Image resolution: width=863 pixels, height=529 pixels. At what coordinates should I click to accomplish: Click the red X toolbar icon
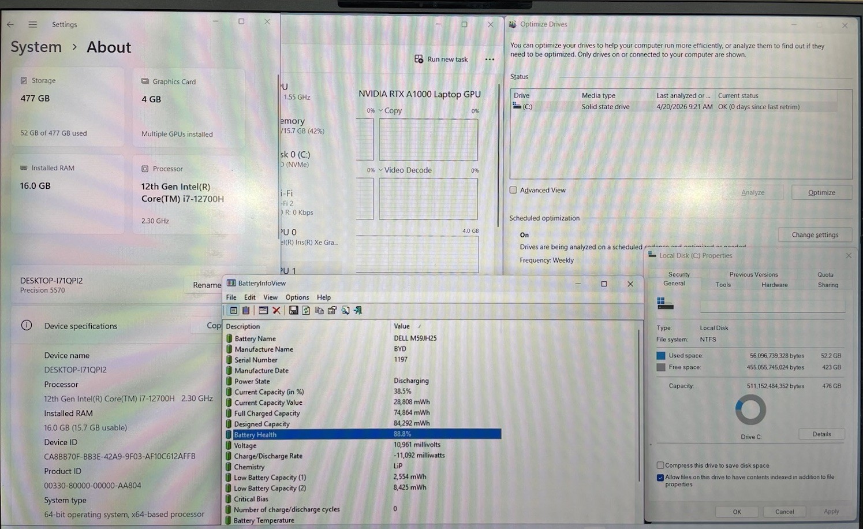(x=277, y=311)
